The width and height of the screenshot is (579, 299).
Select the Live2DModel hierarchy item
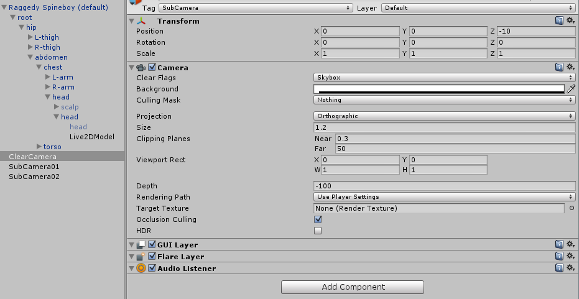tap(92, 137)
